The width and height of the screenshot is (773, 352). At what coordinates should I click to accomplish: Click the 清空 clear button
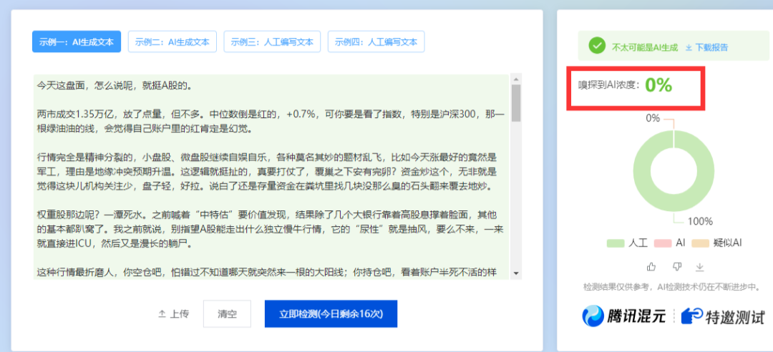click(x=228, y=314)
